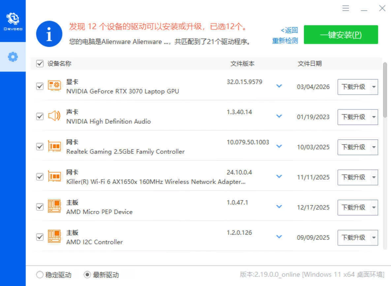Select the 稳定驱动 radio option
The width and height of the screenshot is (391, 286).
click(x=40, y=274)
